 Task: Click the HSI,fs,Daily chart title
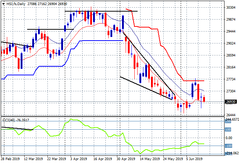click(x=16, y=4)
